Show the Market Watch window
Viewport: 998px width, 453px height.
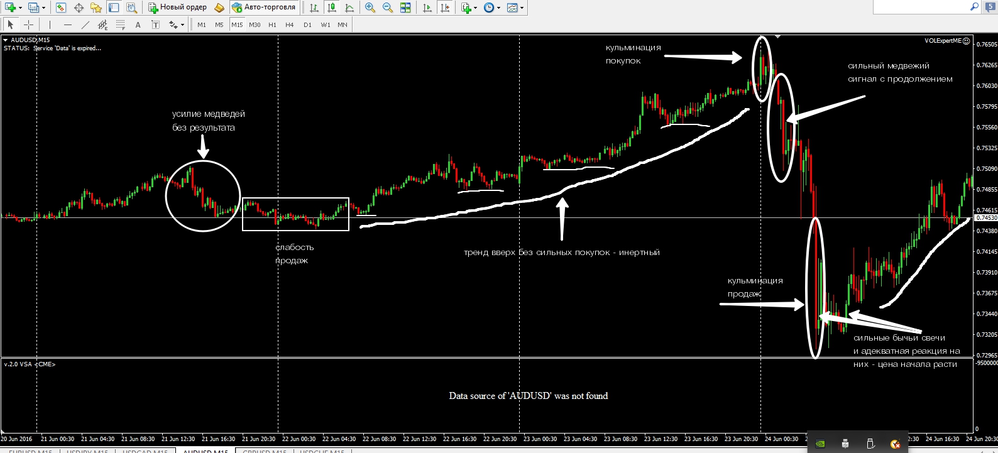click(60, 8)
